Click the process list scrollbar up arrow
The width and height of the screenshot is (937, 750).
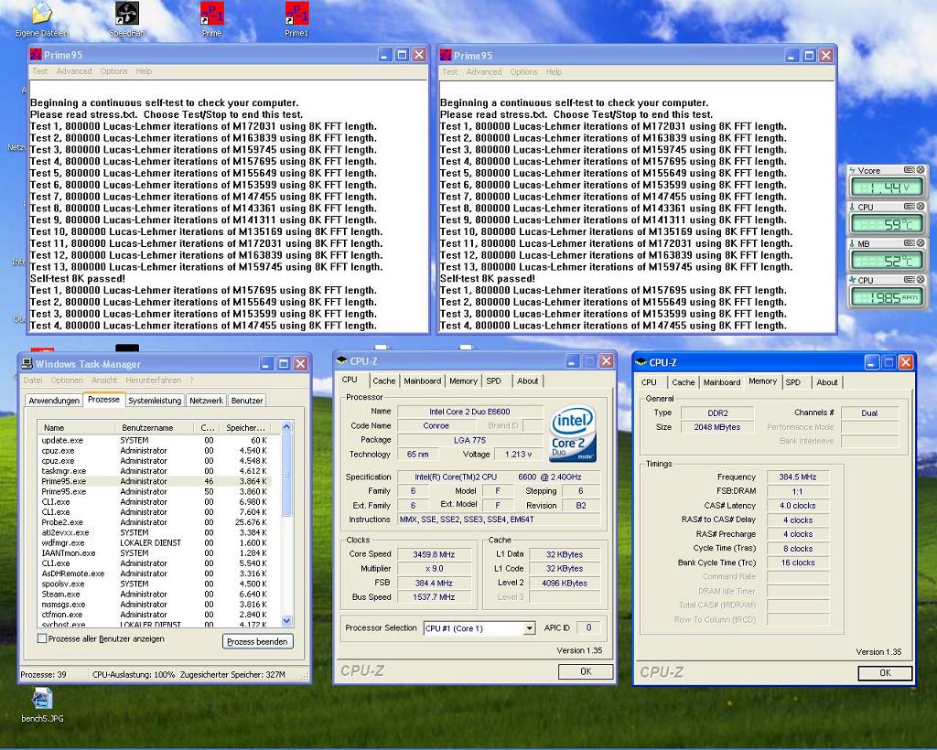[x=286, y=427]
